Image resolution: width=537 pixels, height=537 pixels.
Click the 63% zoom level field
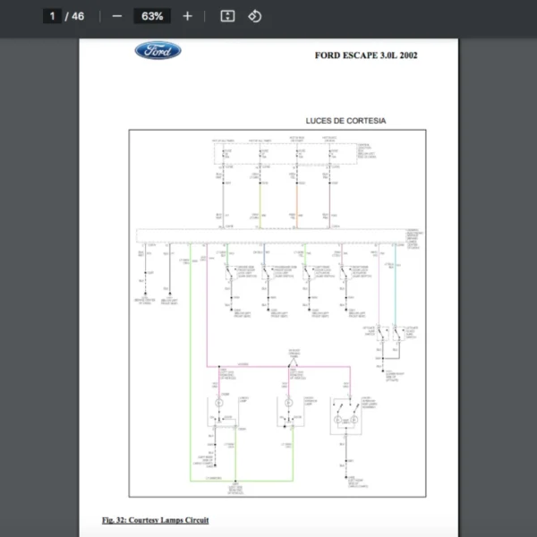click(x=151, y=16)
